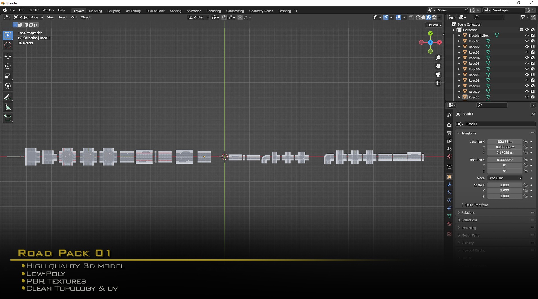This screenshot has height=299, width=538.
Task: Open the Particles properties tab
Action: click(449, 192)
